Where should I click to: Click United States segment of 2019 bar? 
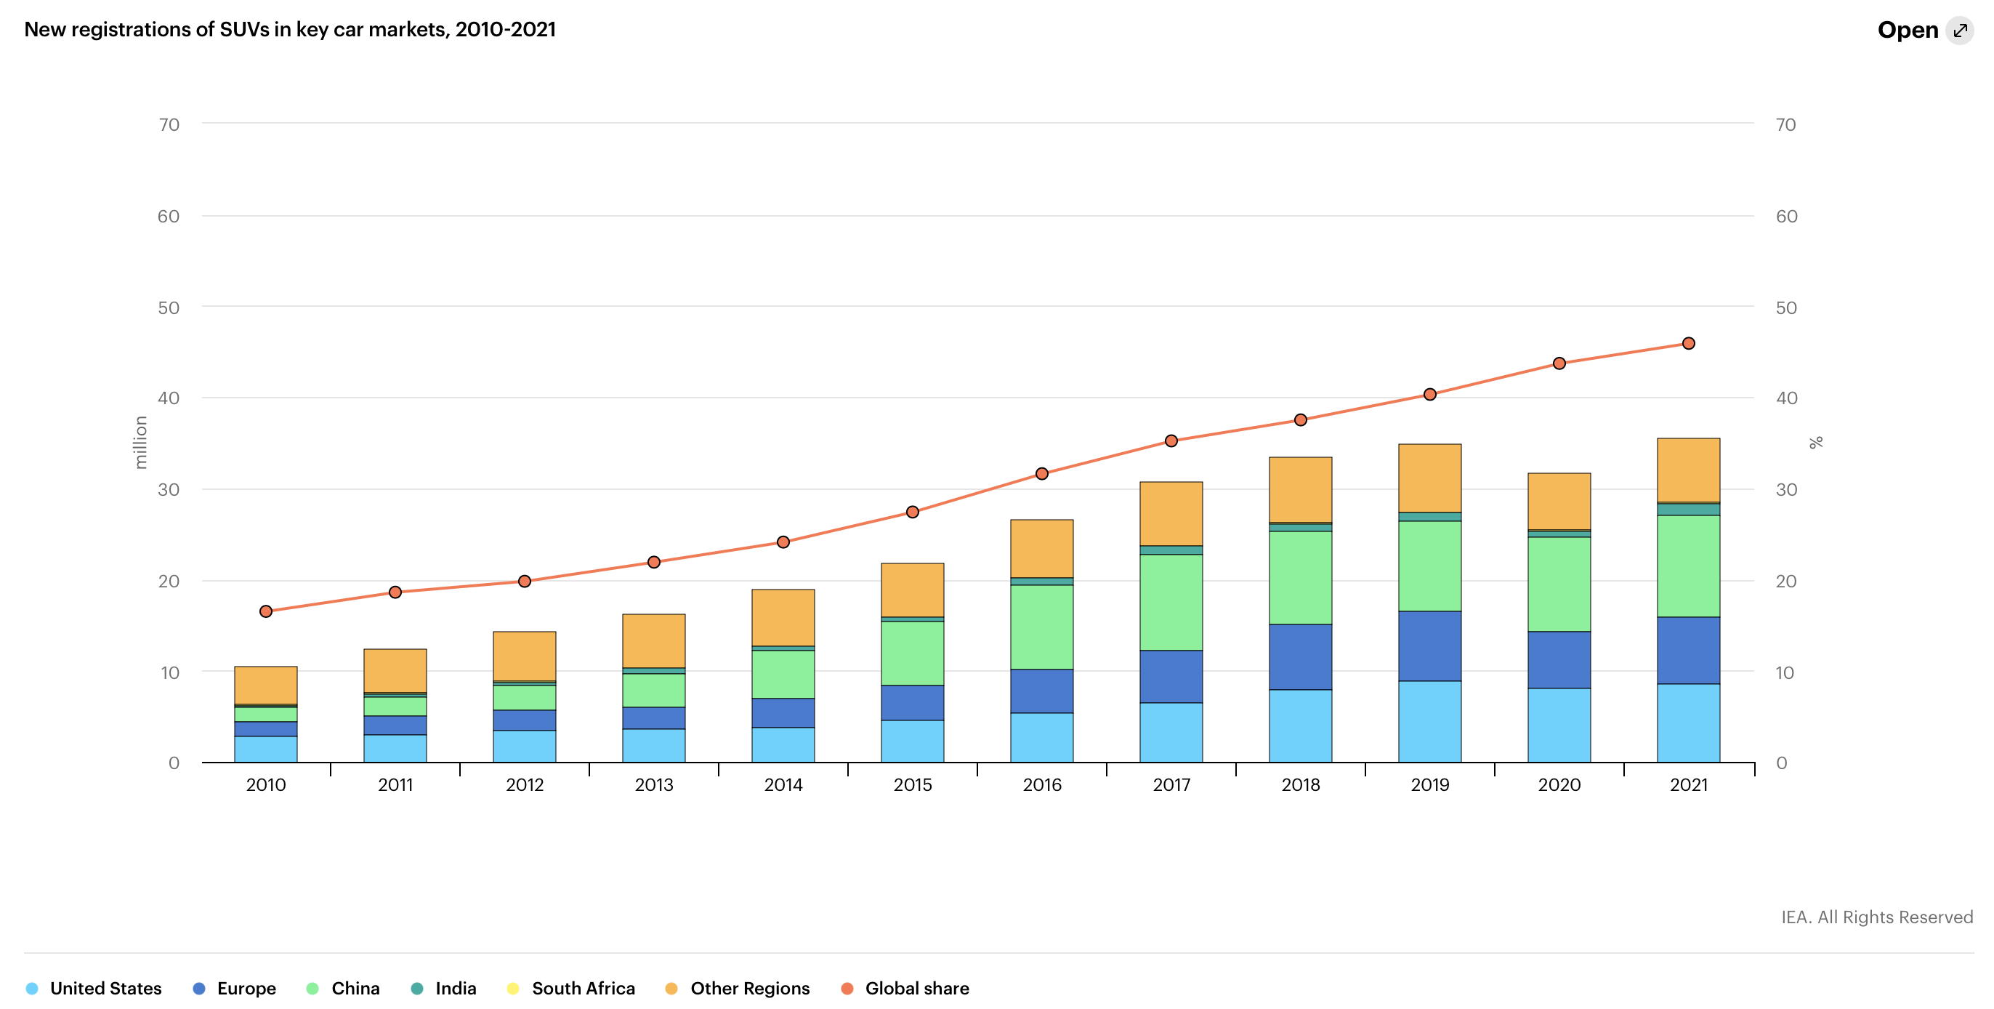1429,721
